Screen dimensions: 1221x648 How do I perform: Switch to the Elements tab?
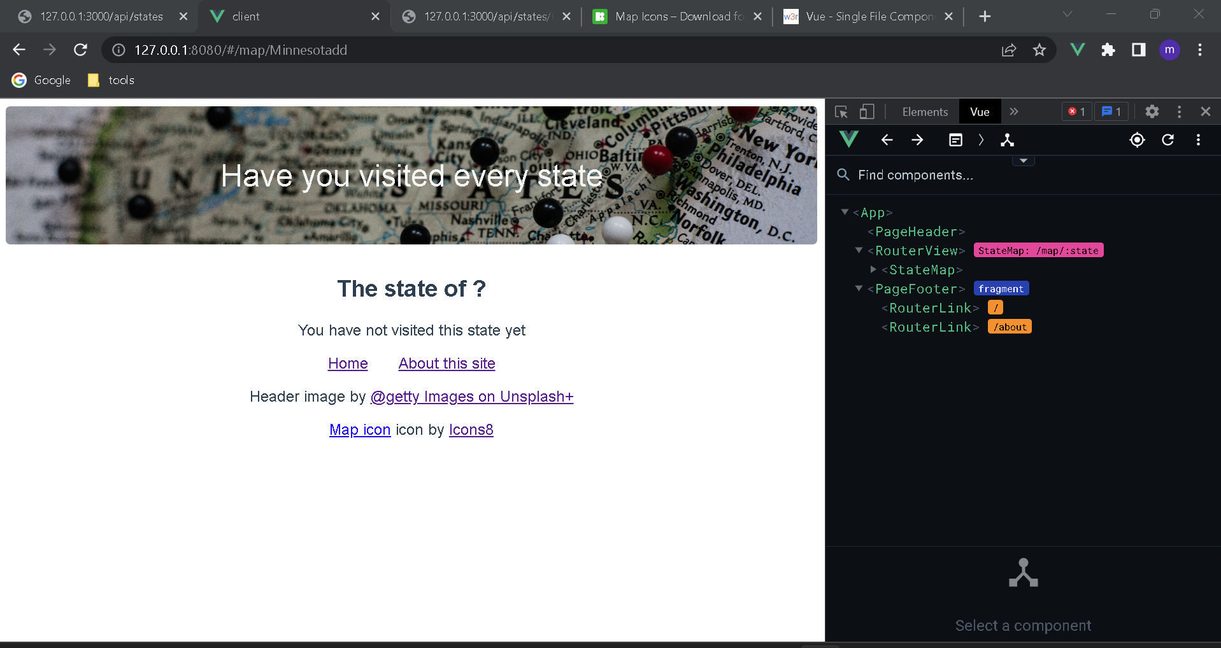pos(925,112)
